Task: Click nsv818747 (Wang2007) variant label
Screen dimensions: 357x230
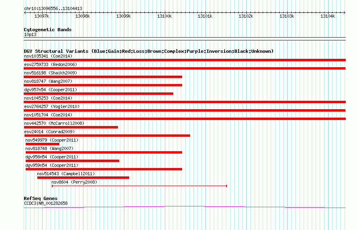Action: tap(48, 81)
